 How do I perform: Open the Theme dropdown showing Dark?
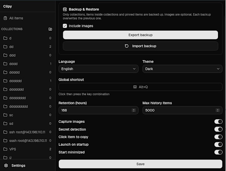pyautogui.click(x=182, y=69)
